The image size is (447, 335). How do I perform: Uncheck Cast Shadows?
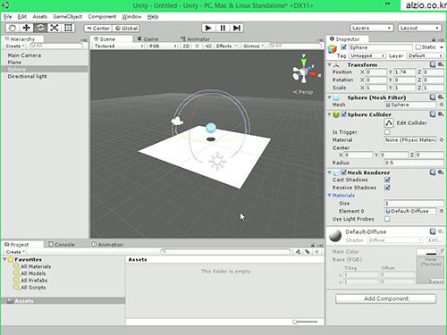(387, 180)
